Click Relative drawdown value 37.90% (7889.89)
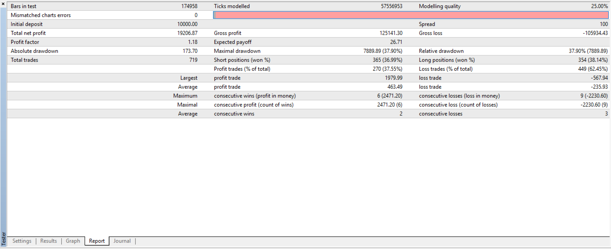This screenshot has width=611, height=249. coord(588,51)
